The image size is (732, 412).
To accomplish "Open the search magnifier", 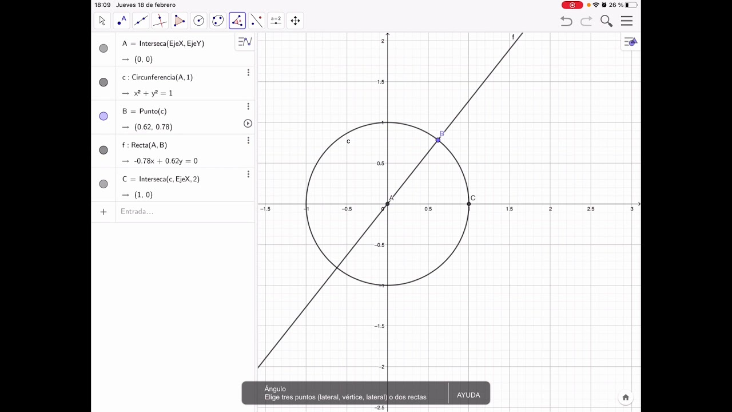I will 606,21.
